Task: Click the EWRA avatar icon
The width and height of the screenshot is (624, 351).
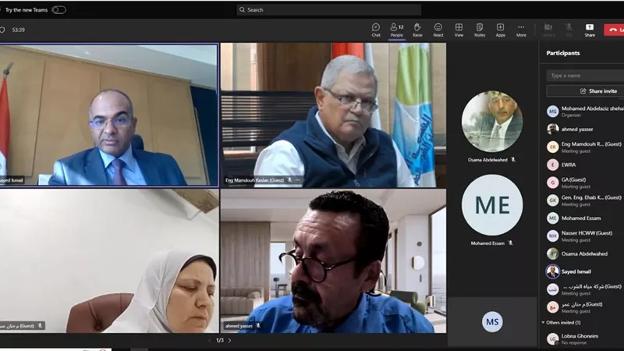Action: coord(552,165)
